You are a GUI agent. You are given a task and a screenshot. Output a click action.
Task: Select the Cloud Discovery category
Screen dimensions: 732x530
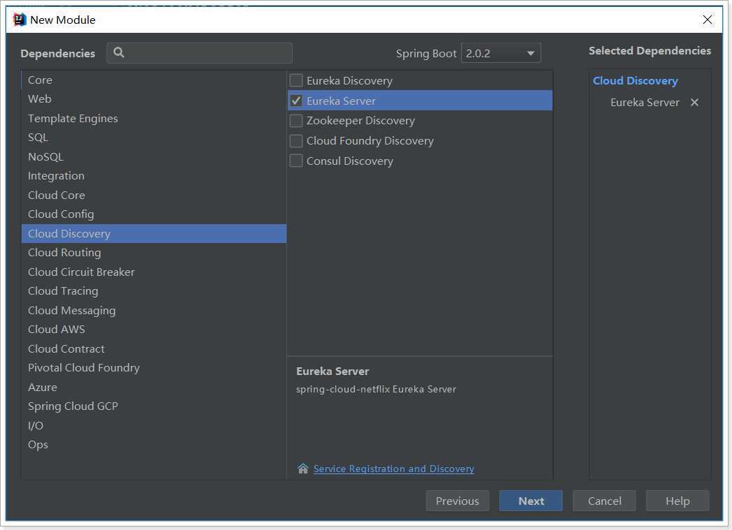click(154, 234)
